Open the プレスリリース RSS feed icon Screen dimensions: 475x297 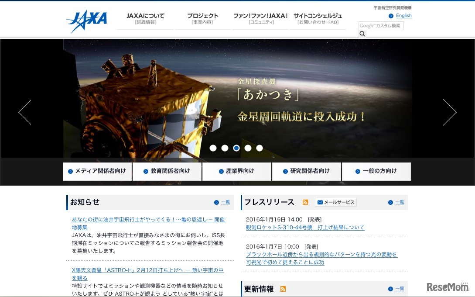305,202
